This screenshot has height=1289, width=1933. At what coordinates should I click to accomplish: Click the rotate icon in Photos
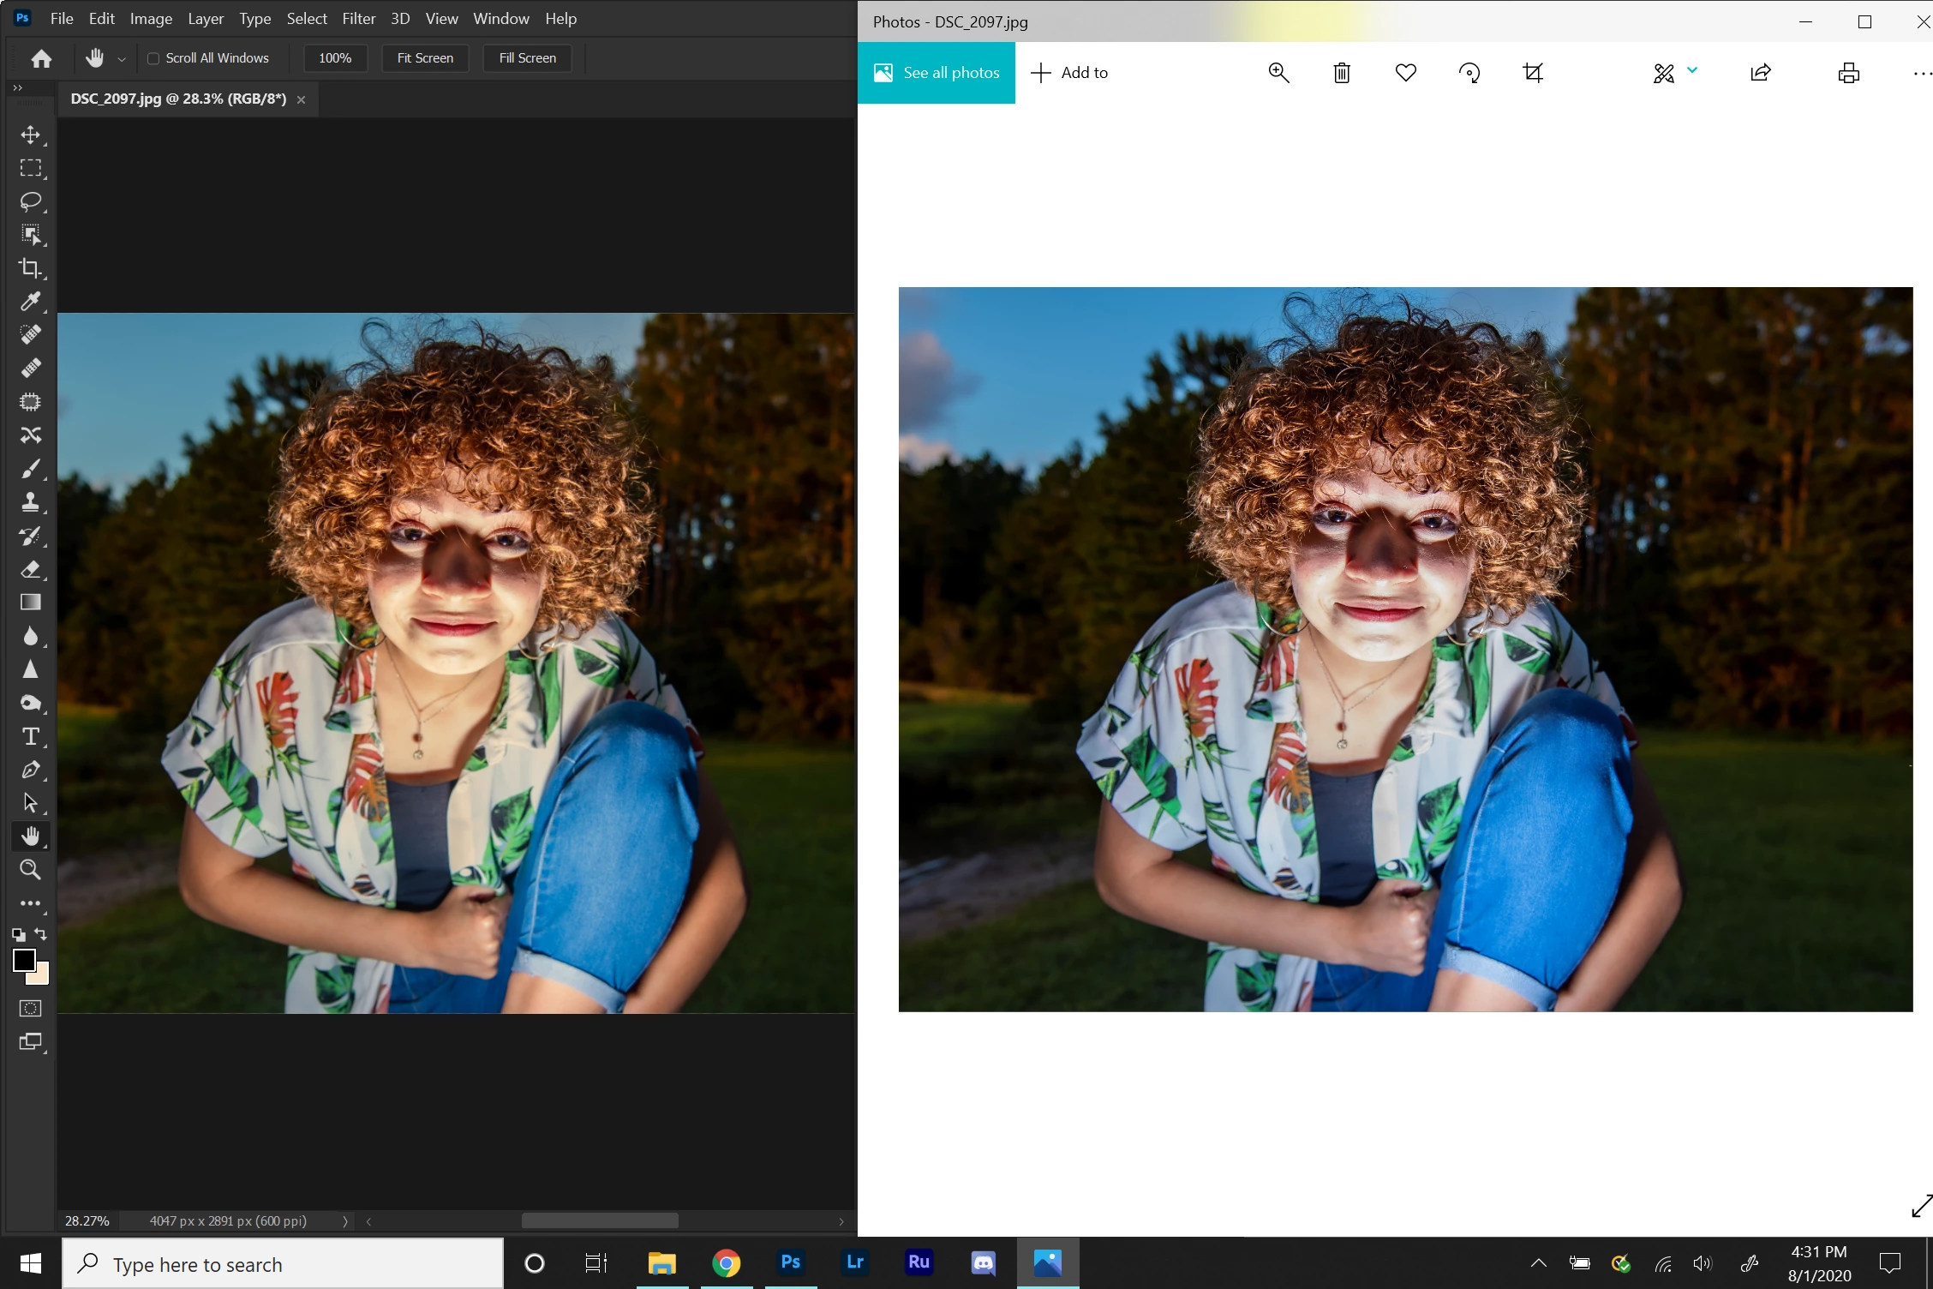click(1469, 73)
